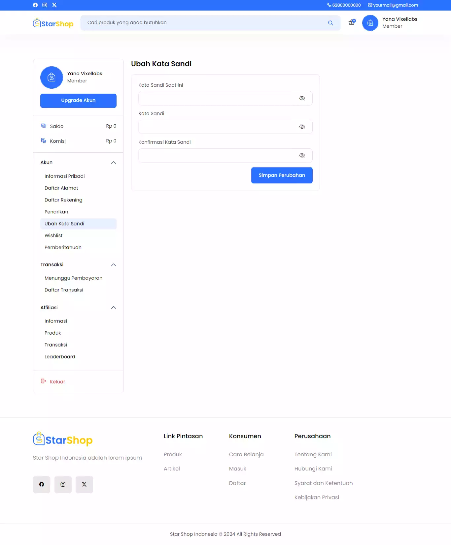Click the X (Twitter) icon in top bar
This screenshot has height=545, width=451.
54,5
